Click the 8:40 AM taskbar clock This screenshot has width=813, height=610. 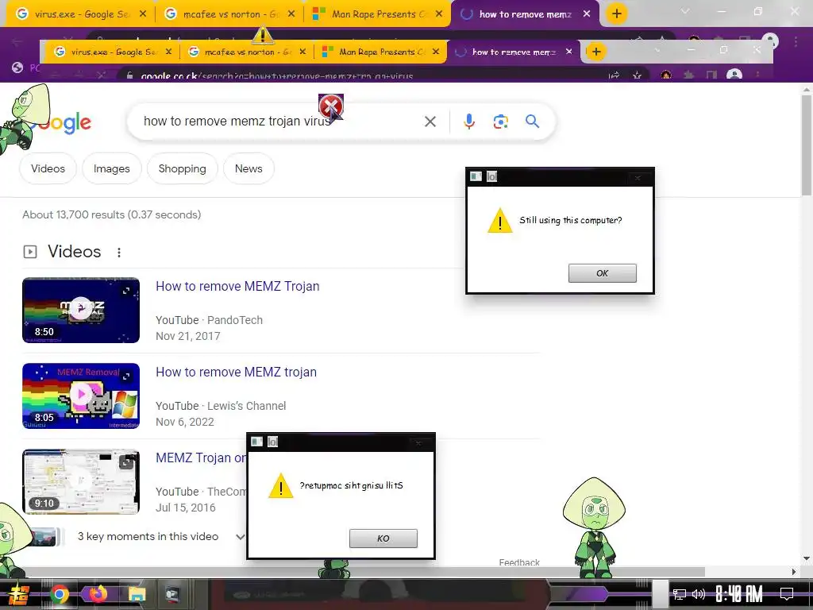(739, 594)
